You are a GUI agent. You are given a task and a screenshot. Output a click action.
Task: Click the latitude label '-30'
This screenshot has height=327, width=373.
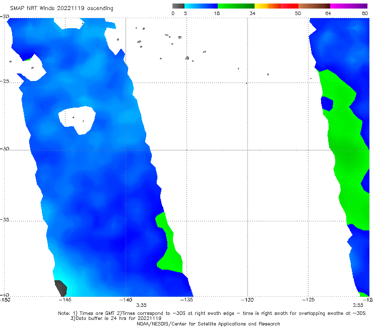coord(5,148)
